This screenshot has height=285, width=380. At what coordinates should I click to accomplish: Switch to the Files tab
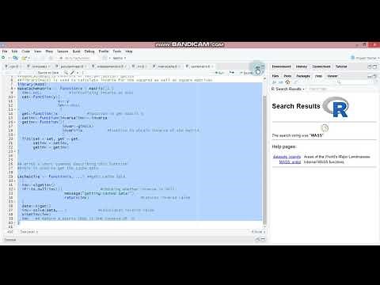click(x=275, y=76)
